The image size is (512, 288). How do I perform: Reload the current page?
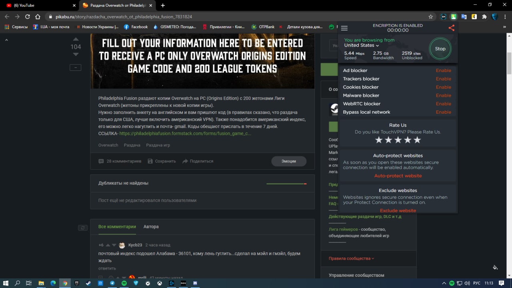[x=27, y=17]
